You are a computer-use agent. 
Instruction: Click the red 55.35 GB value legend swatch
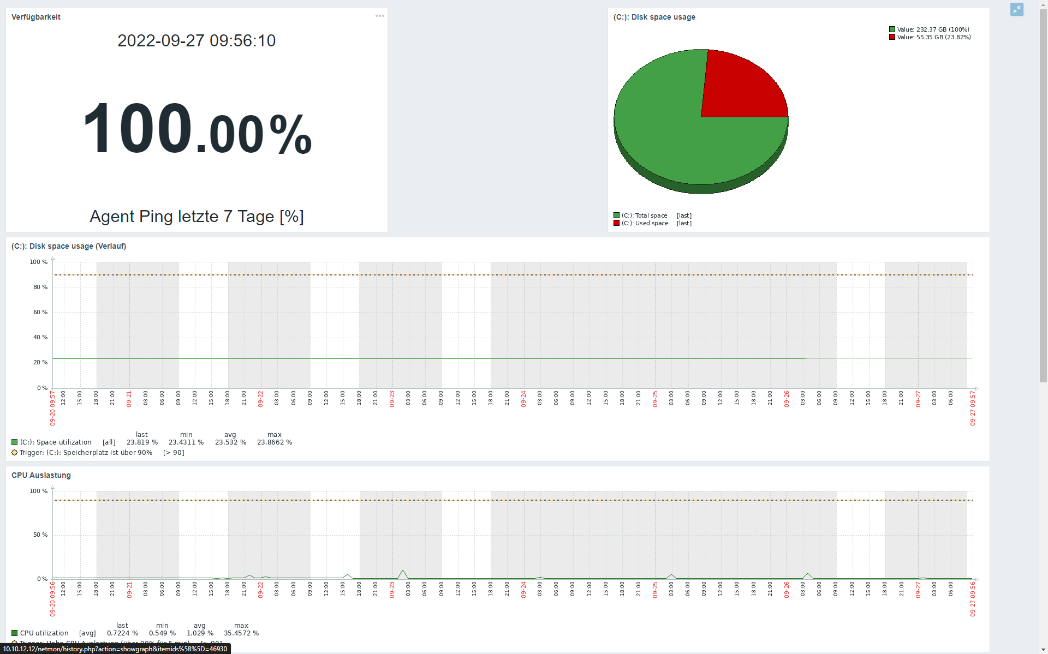[892, 37]
